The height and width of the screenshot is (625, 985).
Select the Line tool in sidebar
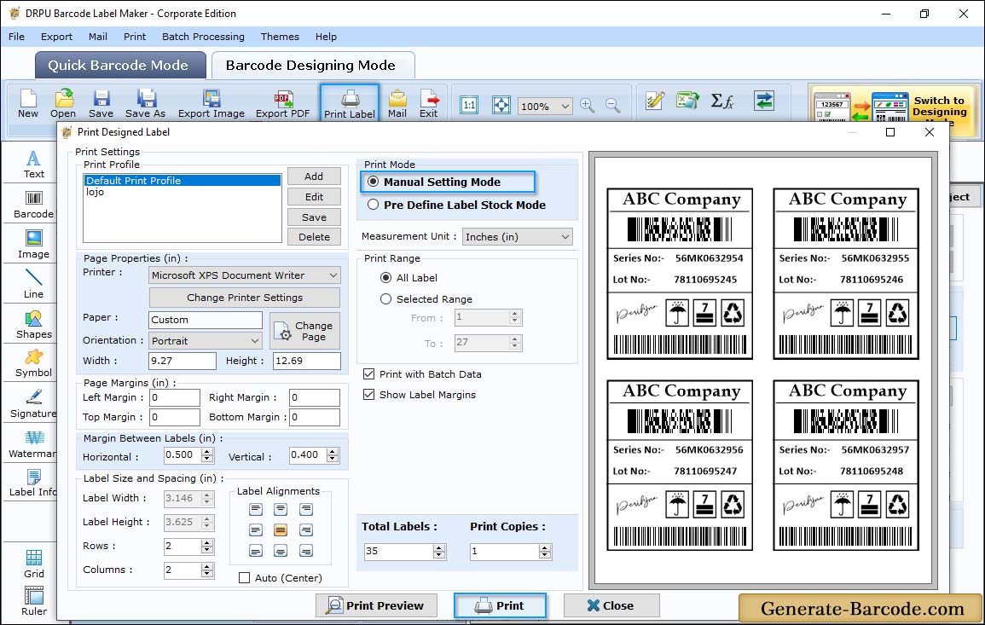pyautogui.click(x=34, y=284)
